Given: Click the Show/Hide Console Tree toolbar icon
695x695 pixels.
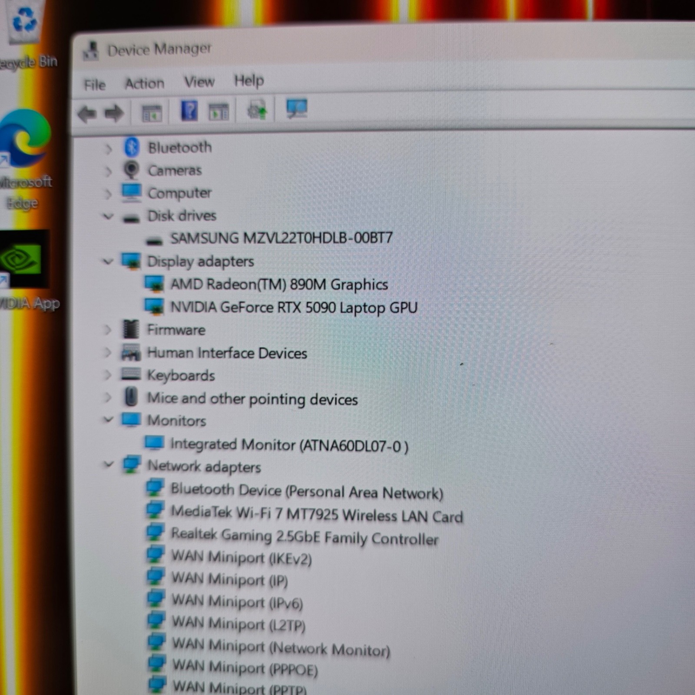Looking at the screenshot, I should tap(152, 113).
